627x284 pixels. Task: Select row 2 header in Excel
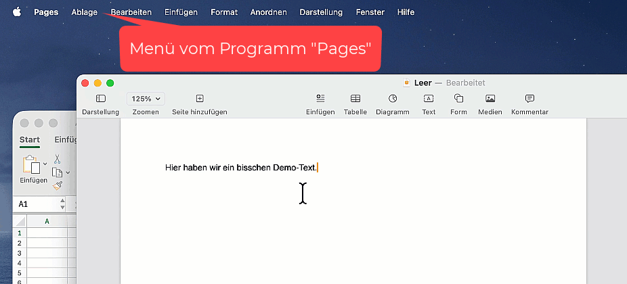[x=20, y=243]
